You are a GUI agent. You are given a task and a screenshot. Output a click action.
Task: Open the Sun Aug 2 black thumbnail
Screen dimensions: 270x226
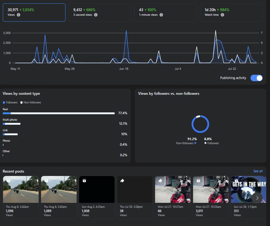click(x=97, y=189)
